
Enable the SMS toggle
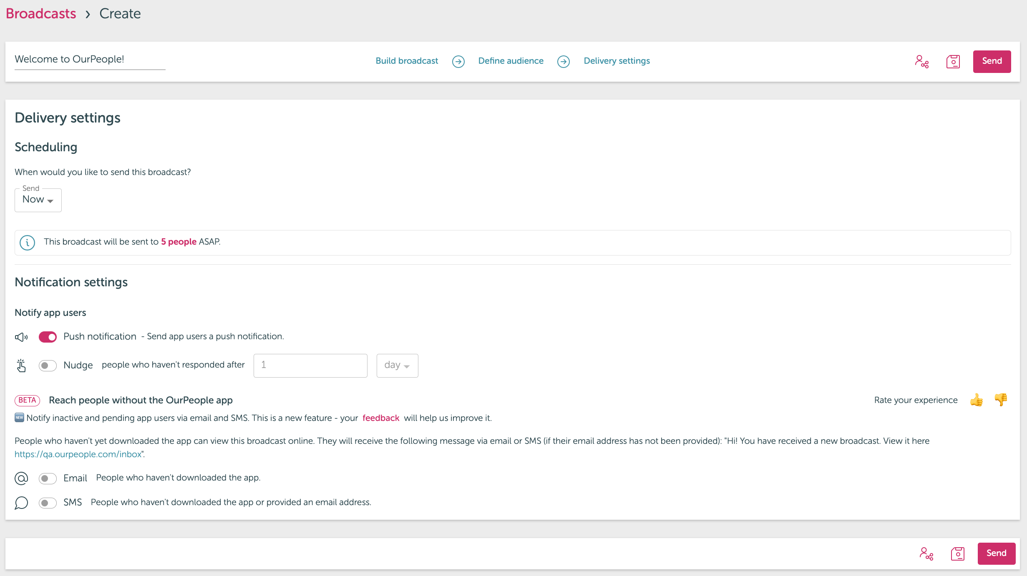pyautogui.click(x=48, y=503)
